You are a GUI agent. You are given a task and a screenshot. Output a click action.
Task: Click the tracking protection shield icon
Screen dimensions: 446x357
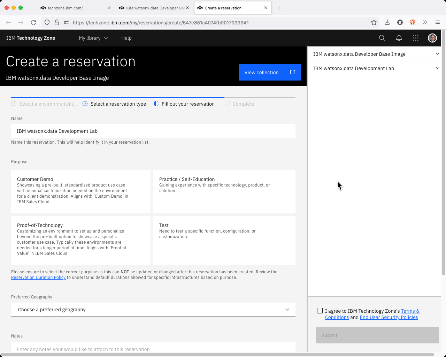[x=47, y=22]
